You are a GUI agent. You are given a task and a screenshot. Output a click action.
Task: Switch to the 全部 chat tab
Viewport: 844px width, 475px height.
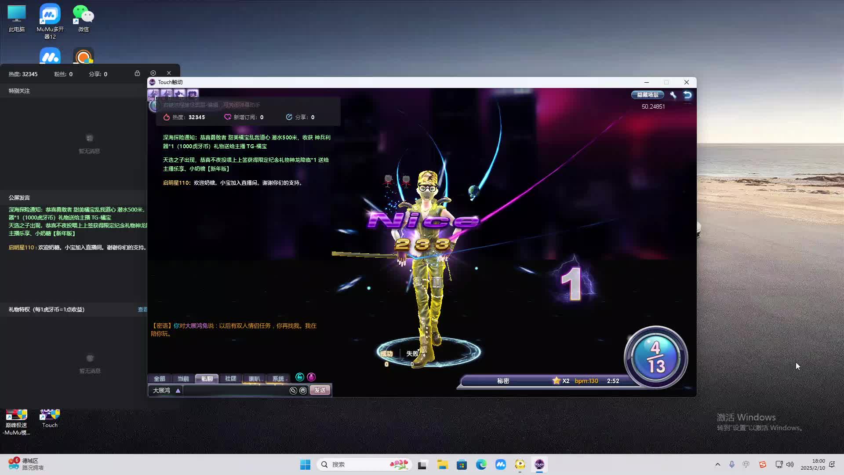(159, 379)
